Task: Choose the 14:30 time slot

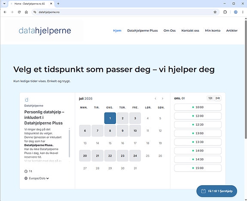Action: tap(198, 159)
